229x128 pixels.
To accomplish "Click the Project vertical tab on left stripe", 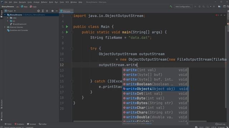I will pos(1,14).
